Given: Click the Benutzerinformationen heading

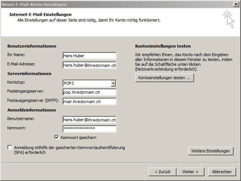Looking at the screenshot, I should pyautogui.click(x=32, y=46).
